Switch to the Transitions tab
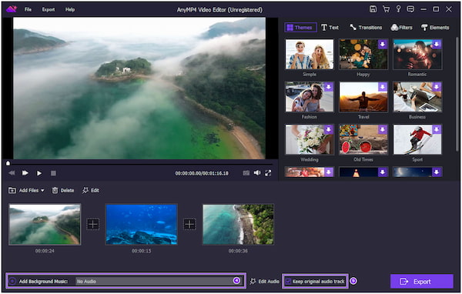Image resolution: width=462 pixels, height=294 pixels. (366, 28)
